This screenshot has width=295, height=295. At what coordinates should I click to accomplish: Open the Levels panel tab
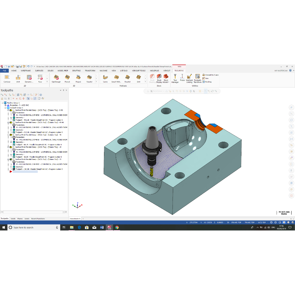click(x=27, y=219)
